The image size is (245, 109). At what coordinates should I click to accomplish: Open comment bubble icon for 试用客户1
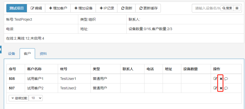(226, 79)
